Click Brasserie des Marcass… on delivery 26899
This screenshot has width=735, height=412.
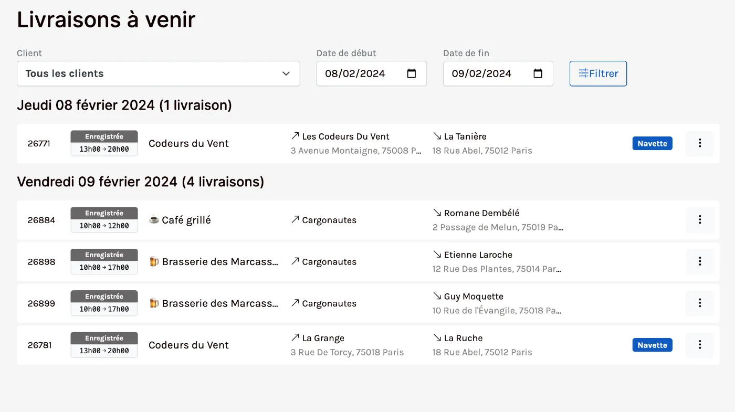[220, 303]
